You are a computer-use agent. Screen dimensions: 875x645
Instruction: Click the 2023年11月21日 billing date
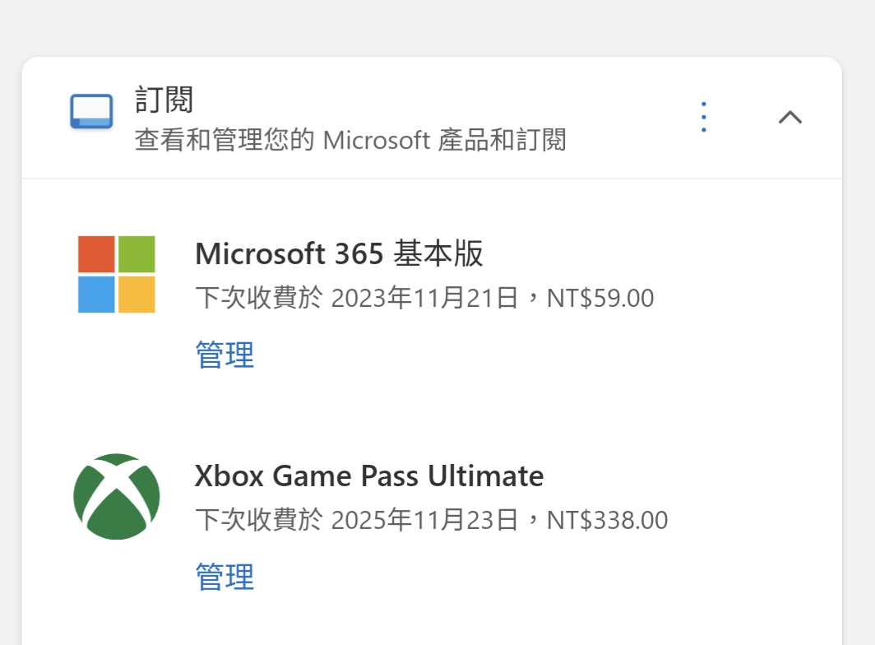pyautogui.click(x=424, y=298)
